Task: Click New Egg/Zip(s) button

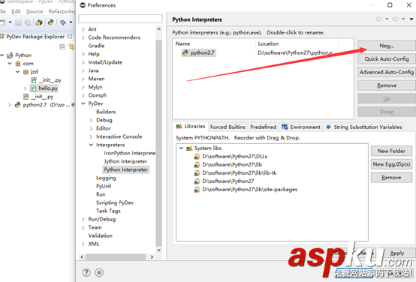Action: [x=391, y=164]
